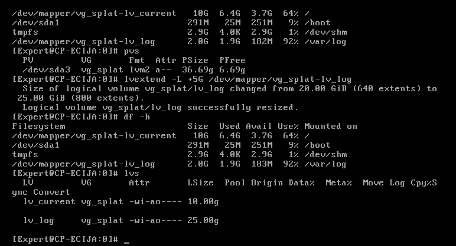Click the 6.69g PFree value
Image resolution: width=456 pixels, height=246 pixels.
[232, 70]
